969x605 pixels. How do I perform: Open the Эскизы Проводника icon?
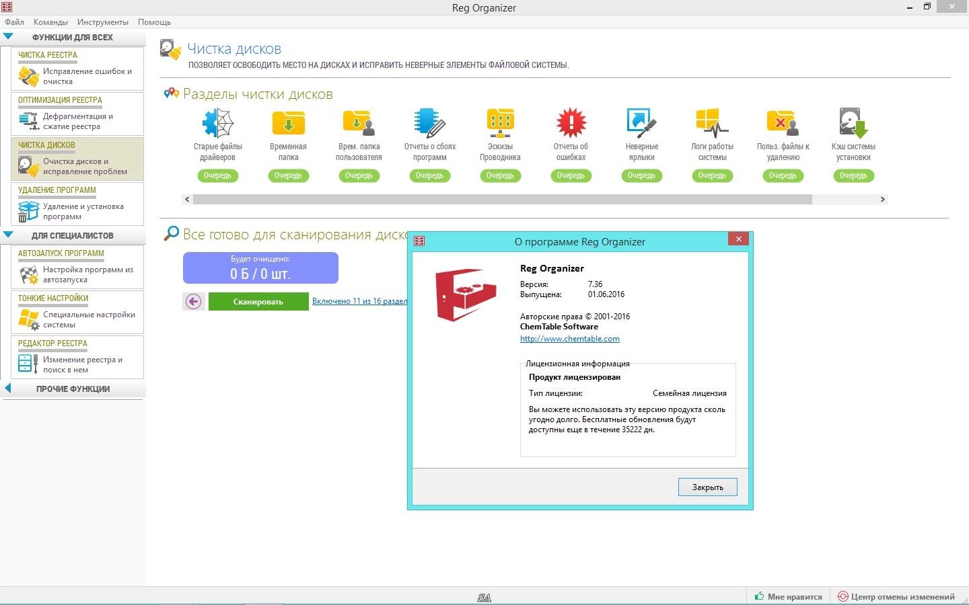pos(500,123)
